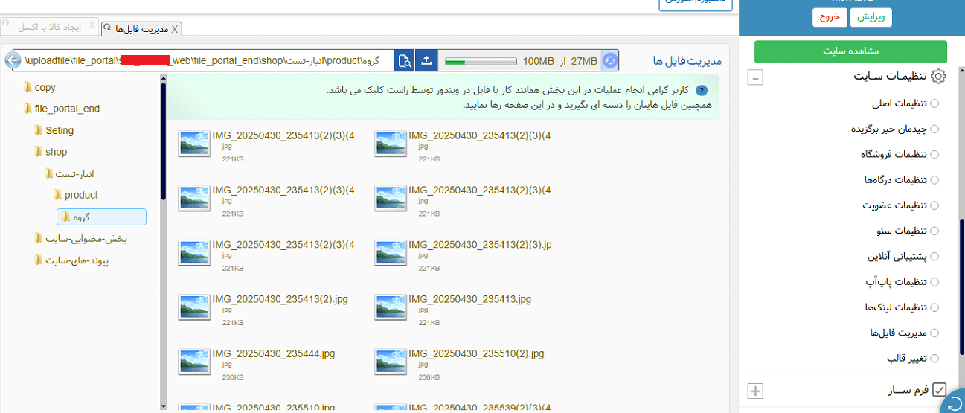
Task: Go back using the blue arrow beside the path
Action: coord(12,60)
